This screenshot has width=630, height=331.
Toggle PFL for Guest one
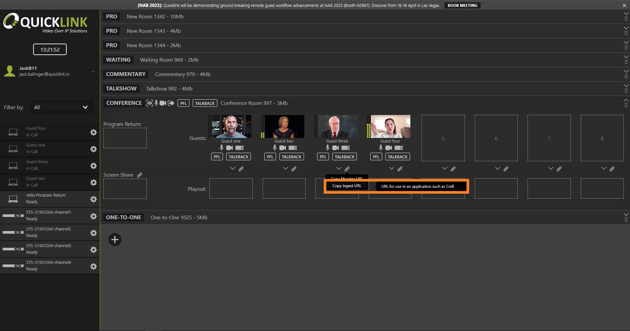click(x=217, y=157)
